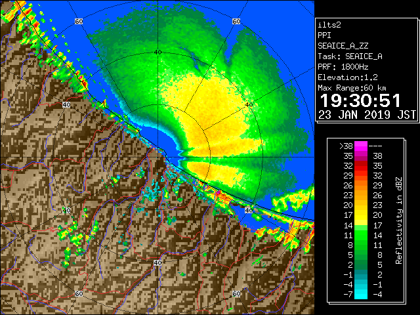Viewport: 420px width, 315px height.
Task: Pick the orange band of the legend bar
Action: pyautogui.click(x=361, y=186)
